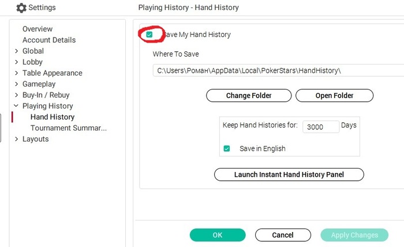The image size is (404, 247).
Task: Expand the Layouts section
Action: pos(17,139)
